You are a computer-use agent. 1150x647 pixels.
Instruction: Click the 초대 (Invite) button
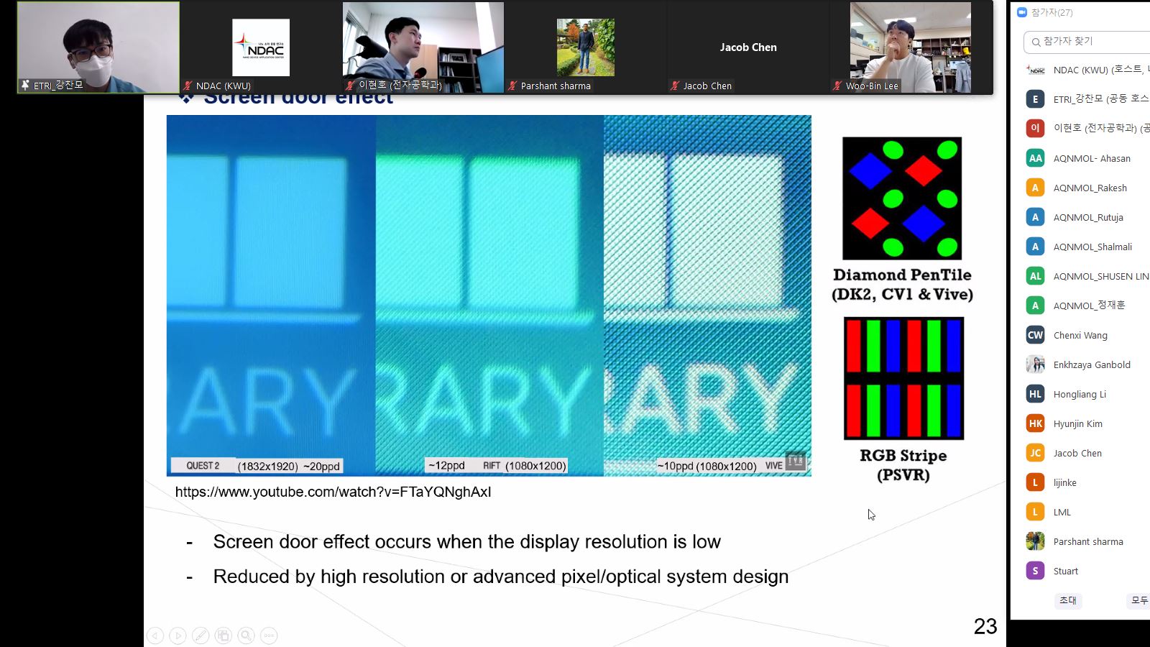pos(1068,600)
